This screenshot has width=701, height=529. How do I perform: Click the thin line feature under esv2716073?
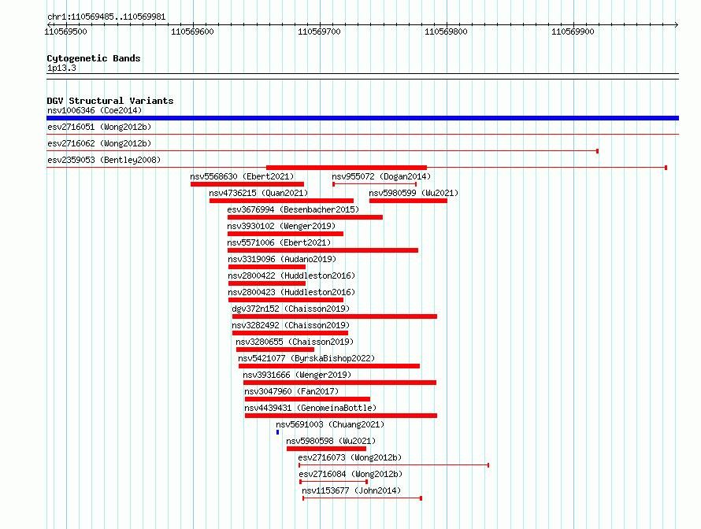(x=394, y=465)
